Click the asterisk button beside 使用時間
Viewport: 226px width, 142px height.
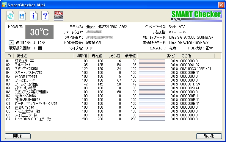11,43
